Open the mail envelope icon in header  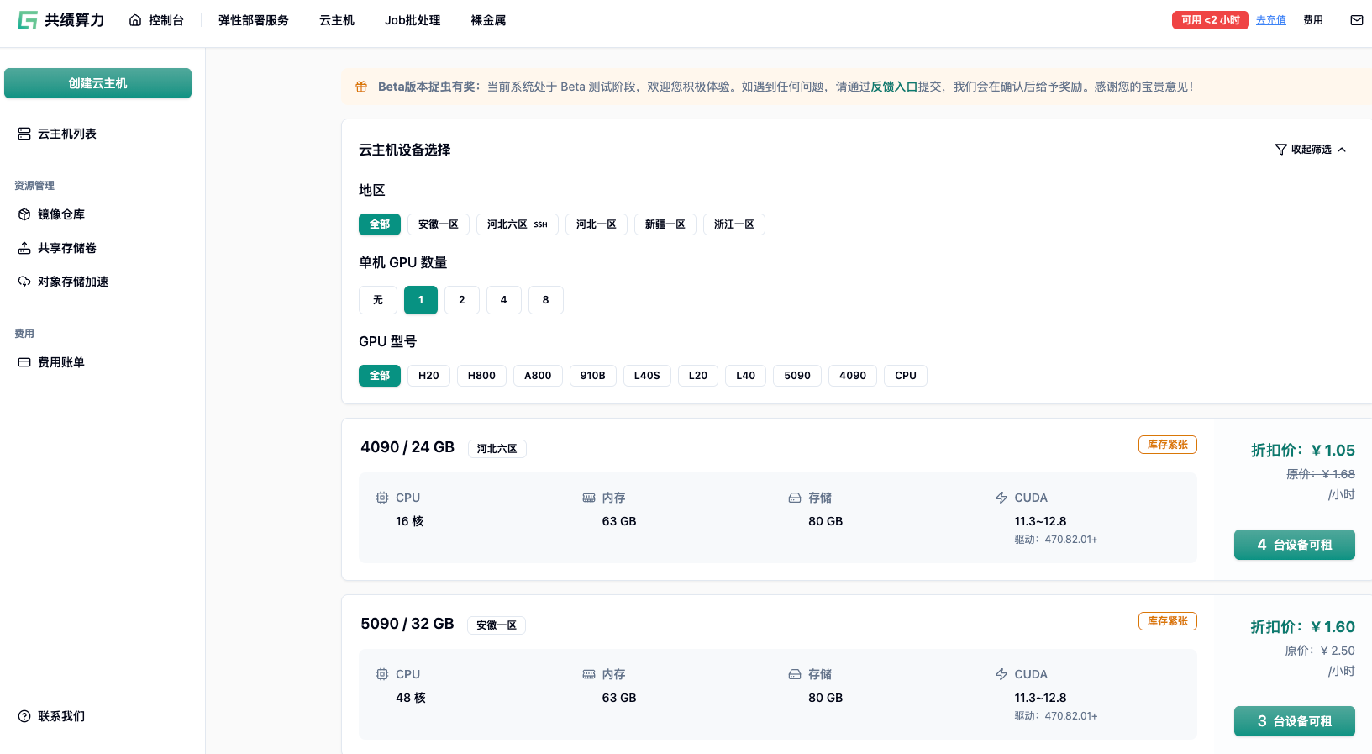pyautogui.click(x=1356, y=20)
